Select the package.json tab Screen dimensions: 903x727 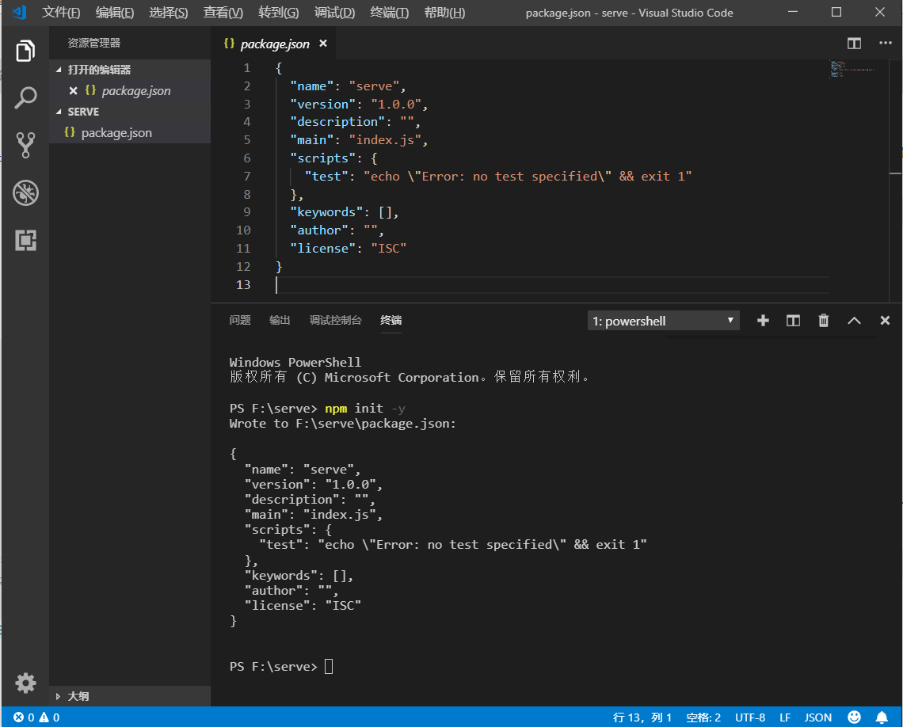pos(274,44)
